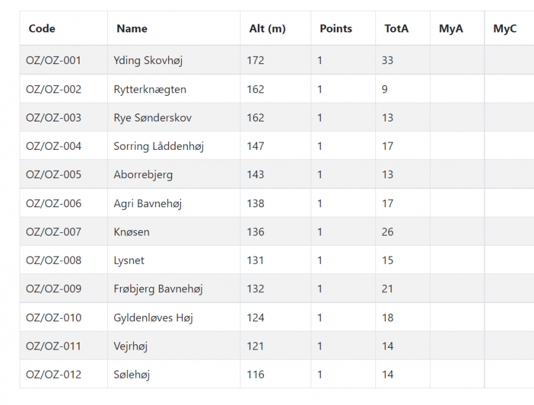The height and width of the screenshot is (405, 534).
Task: Sort by the Name column header
Action: coord(132,28)
